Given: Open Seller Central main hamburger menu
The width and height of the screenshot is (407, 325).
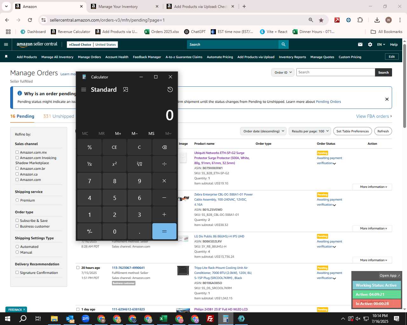Looking at the screenshot, I should [x=6, y=44].
